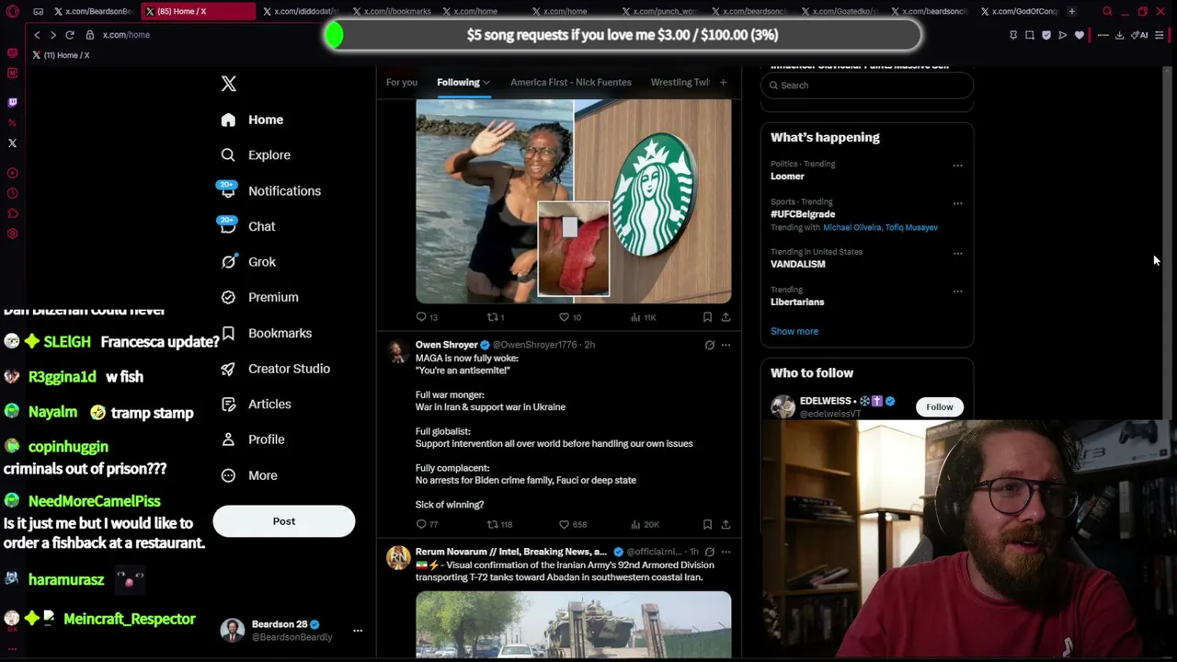Open options for the VANDALISM trend
Screen dimensions: 1177x662
point(957,253)
